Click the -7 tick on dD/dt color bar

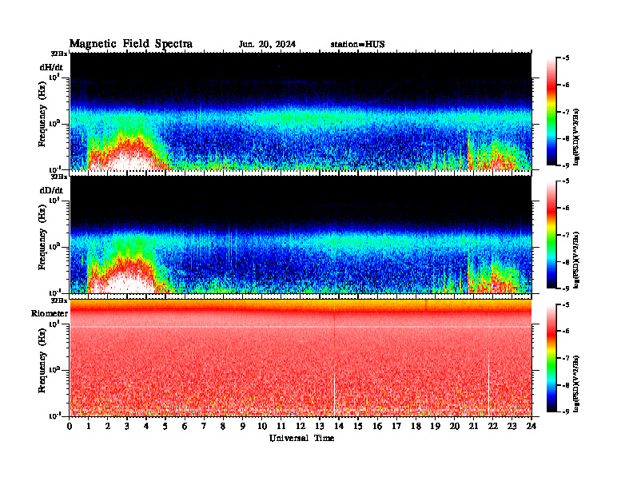pos(566,235)
